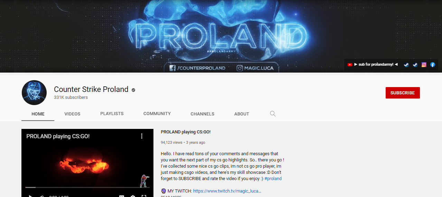Open the video player settings gear
Image resolution: width=442 pixels, height=197 pixels.
[133, 196]
